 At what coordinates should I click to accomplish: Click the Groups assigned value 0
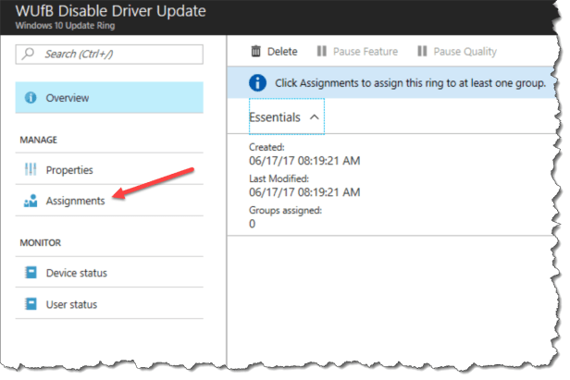tap(252, 224)
